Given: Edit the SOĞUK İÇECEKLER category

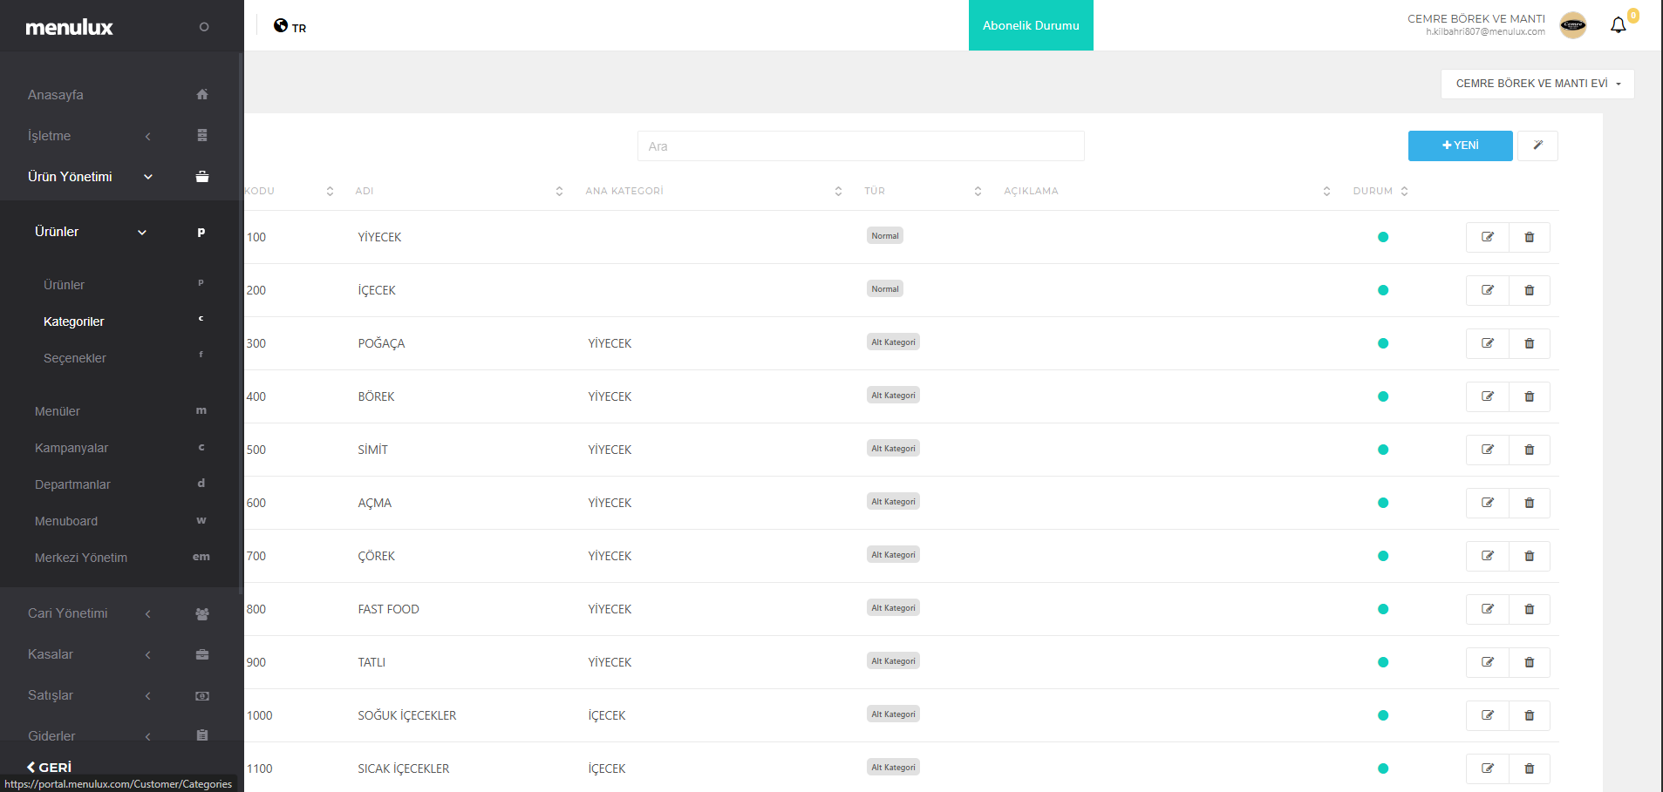Looking at the screenshot, I should coord(1488,715).
